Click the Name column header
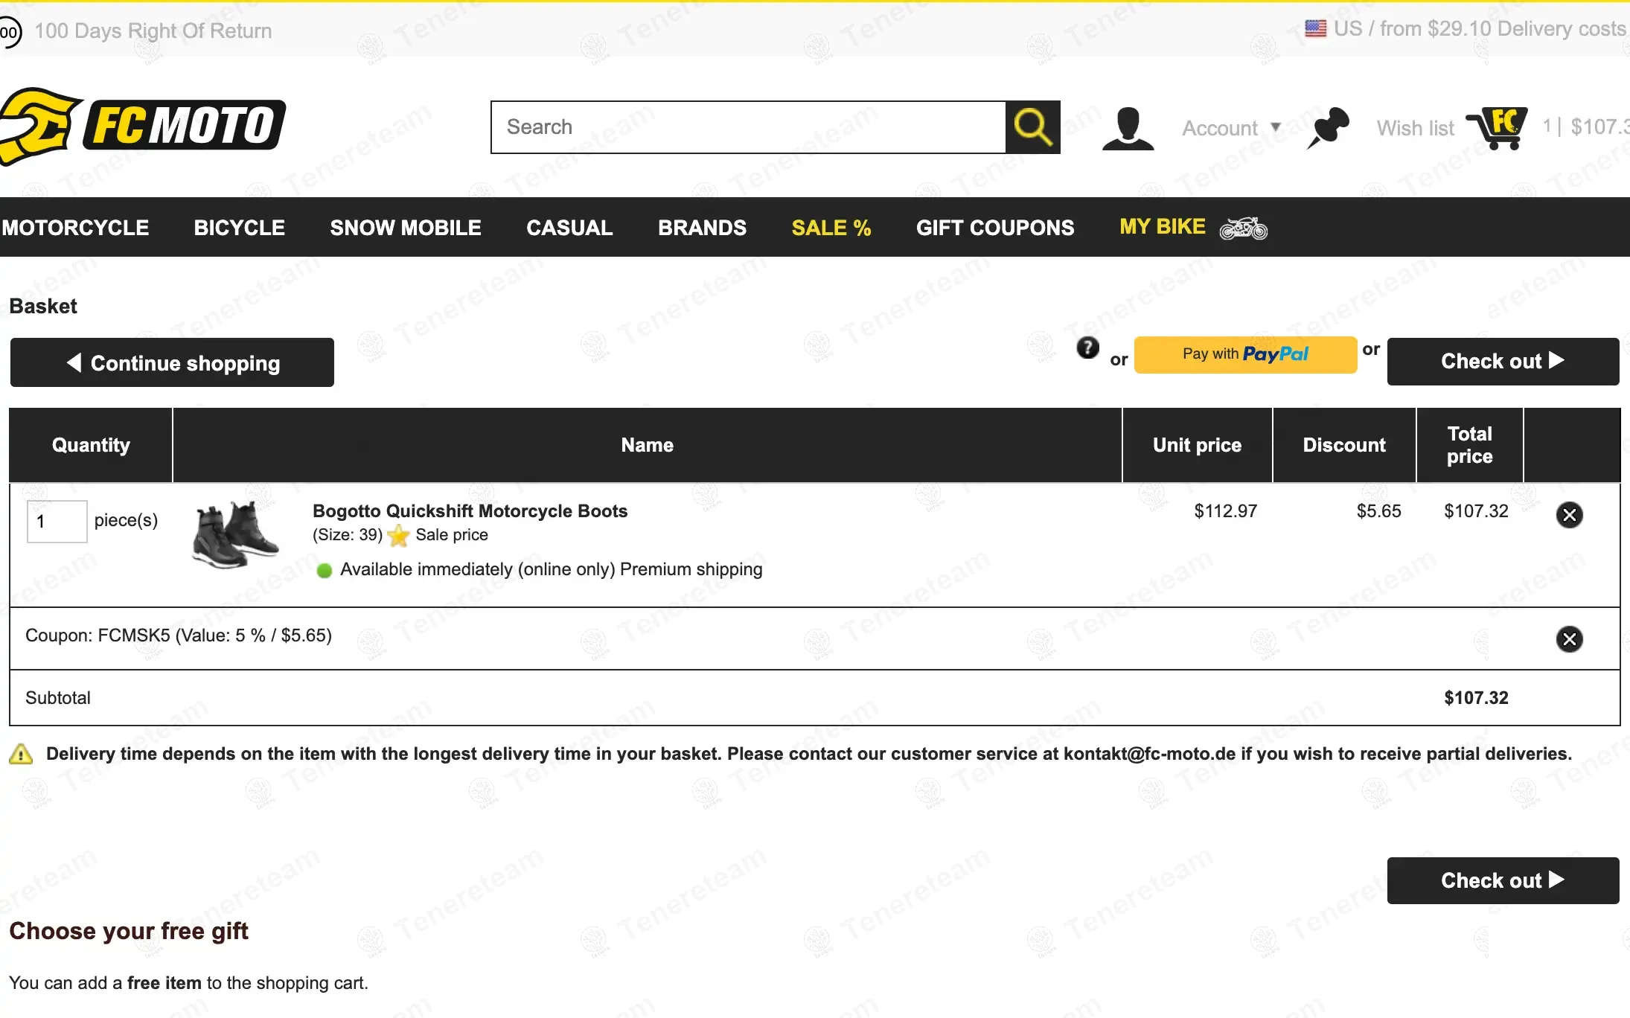Viewport: 1630px width, 1018px height. 648,445
